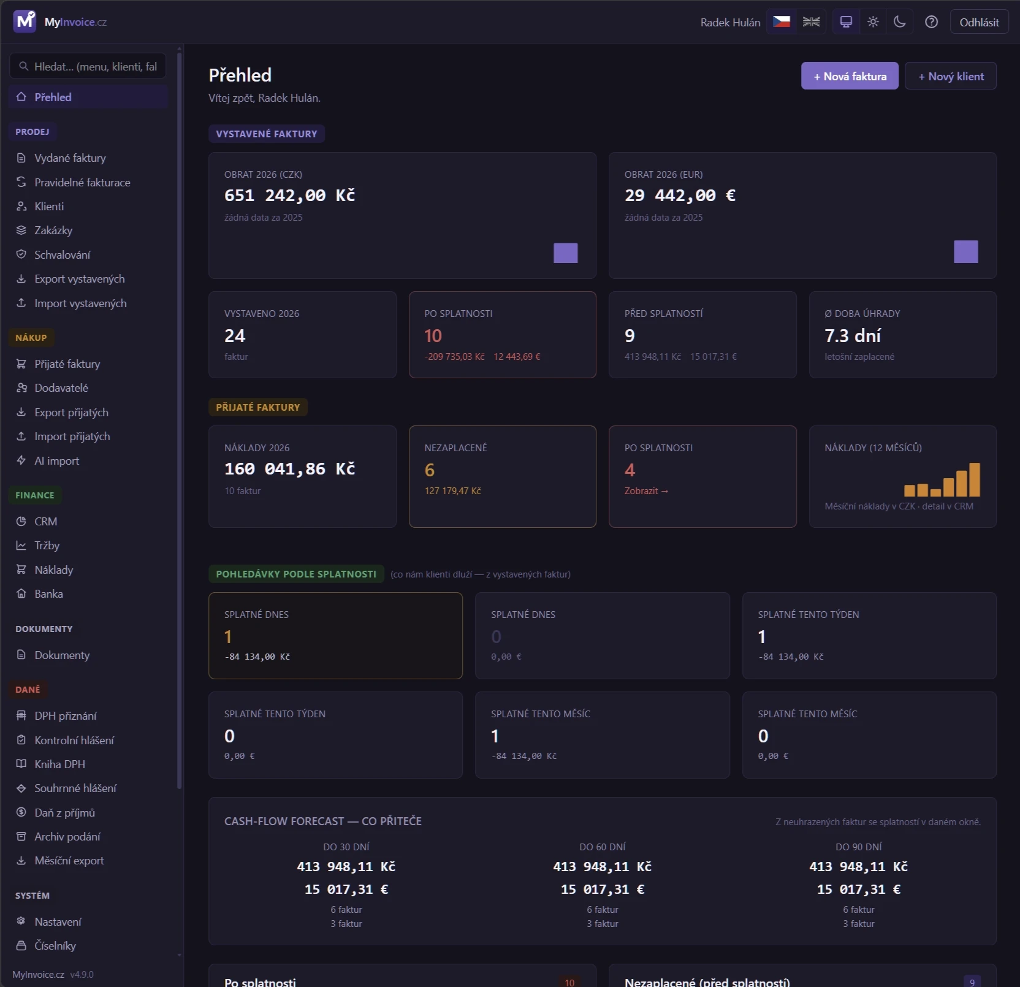Click the CRM pie chart icon
Image resolution: width=1020 pixels, height=987 pixels.
[21, 522]
